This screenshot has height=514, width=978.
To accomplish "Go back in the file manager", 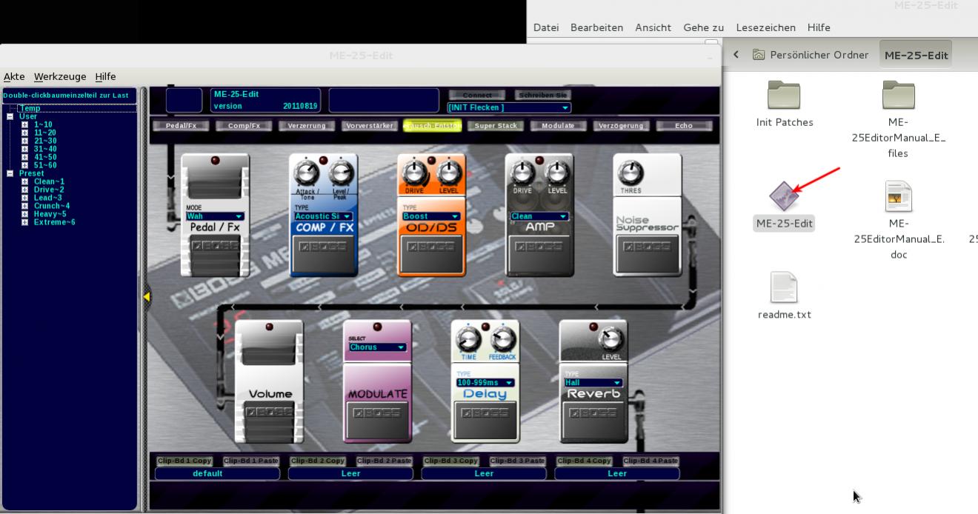I will point(736,55).
